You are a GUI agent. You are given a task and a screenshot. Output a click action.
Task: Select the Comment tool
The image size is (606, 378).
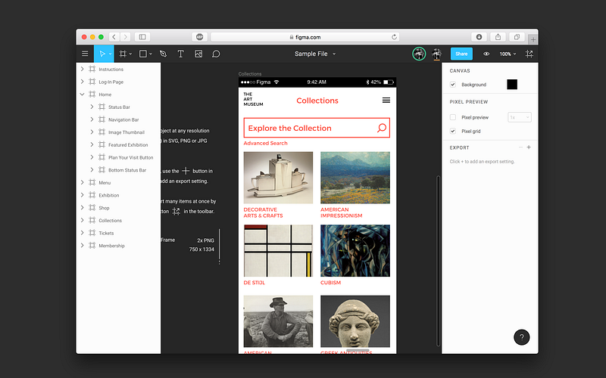tap(216, 54)
